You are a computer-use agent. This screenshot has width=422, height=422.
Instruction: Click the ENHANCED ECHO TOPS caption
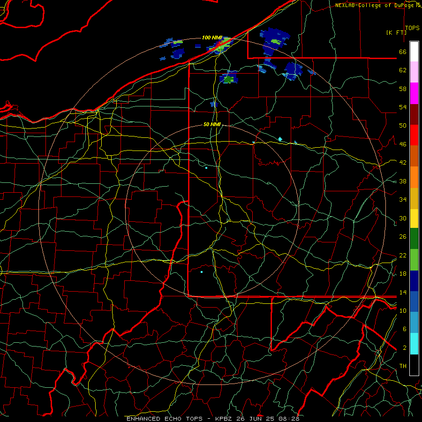[x=213, y=419]
